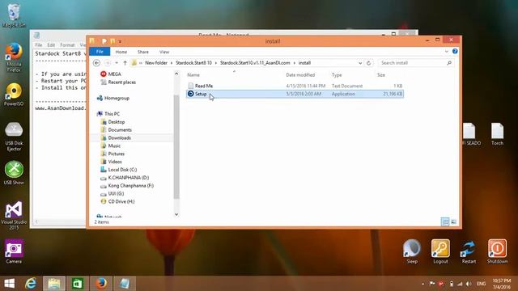Select Documents under This PC
Image resolution: width=518 pixels, height=291 pixels.
(x=120, y=129)
